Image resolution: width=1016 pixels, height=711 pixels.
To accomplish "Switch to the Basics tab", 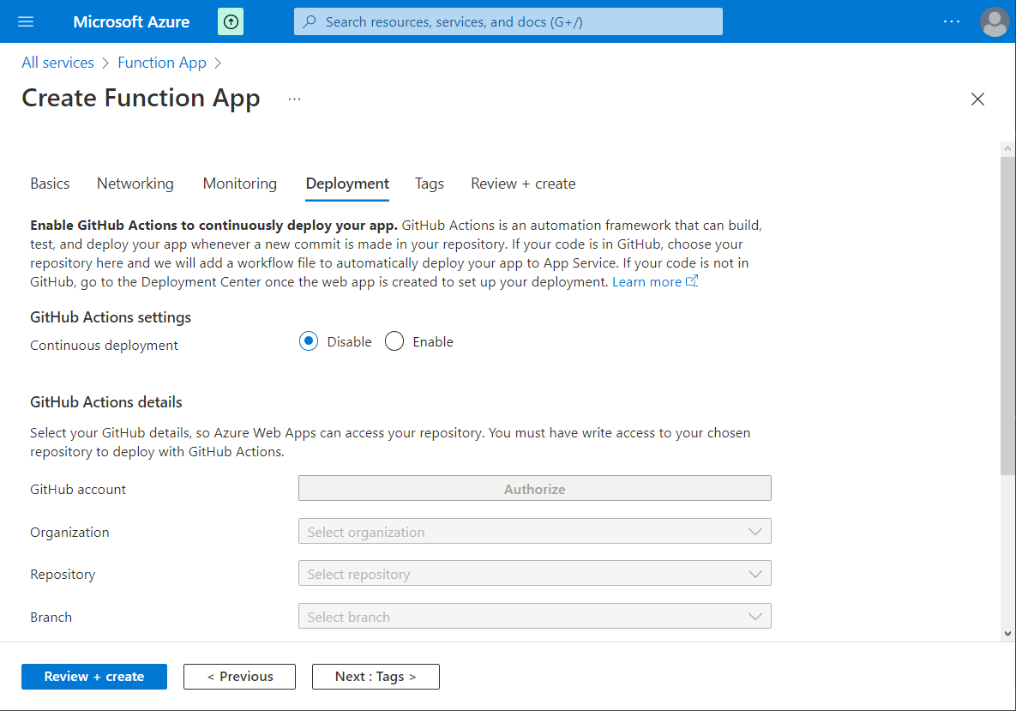I will (x=50, y=184).
